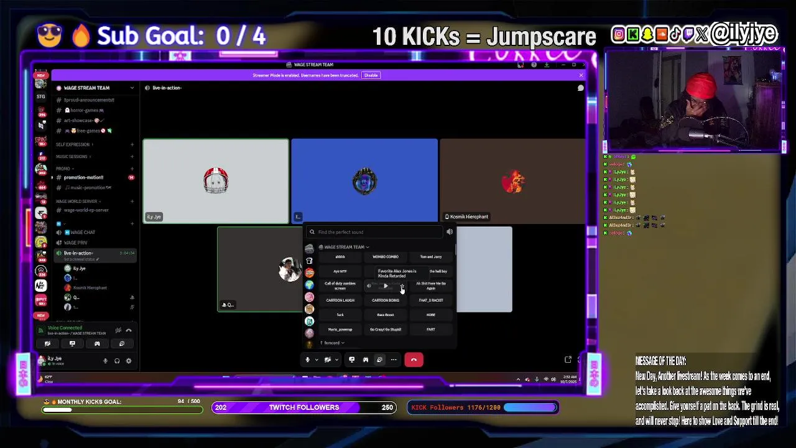The width and height of the screenshot is (796, 448).
Task: Favorite the hovered sound with star icon
Action: (x=402, y=286)
